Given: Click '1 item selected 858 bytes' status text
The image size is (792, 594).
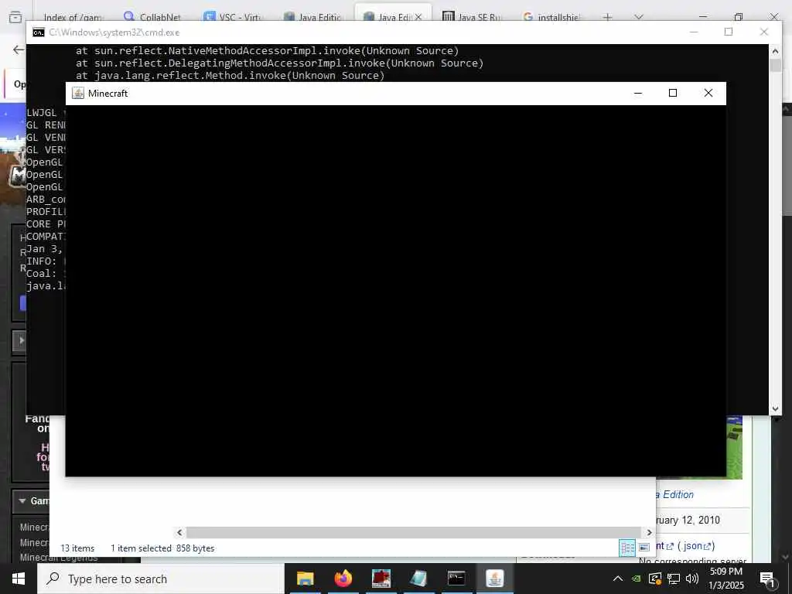Looking at the screenshot, I should 162,548.
